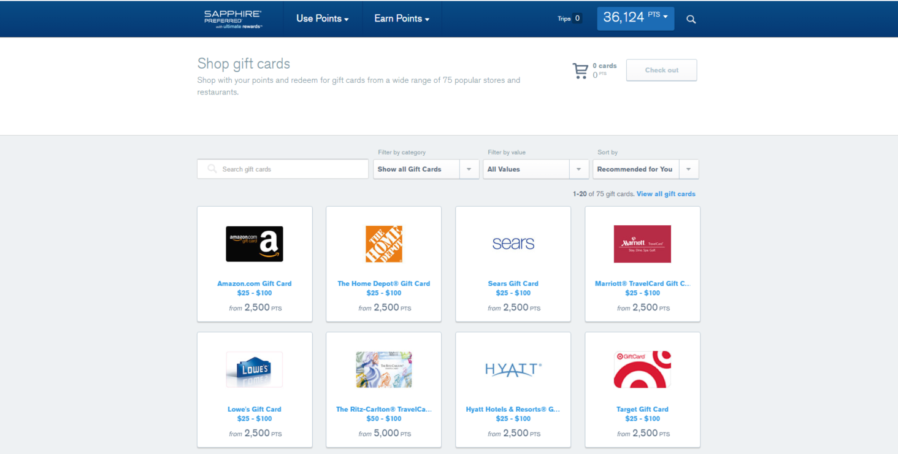
Task: Click the search magnifier icon in header
Action: (x=691, y=19)
